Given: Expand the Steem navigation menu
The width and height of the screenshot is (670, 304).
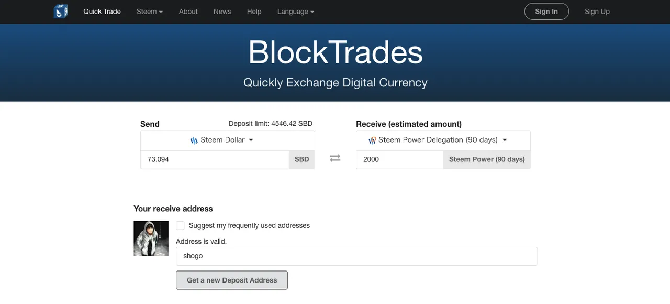Looking at the screenshot, I should (x=150, y=12).
